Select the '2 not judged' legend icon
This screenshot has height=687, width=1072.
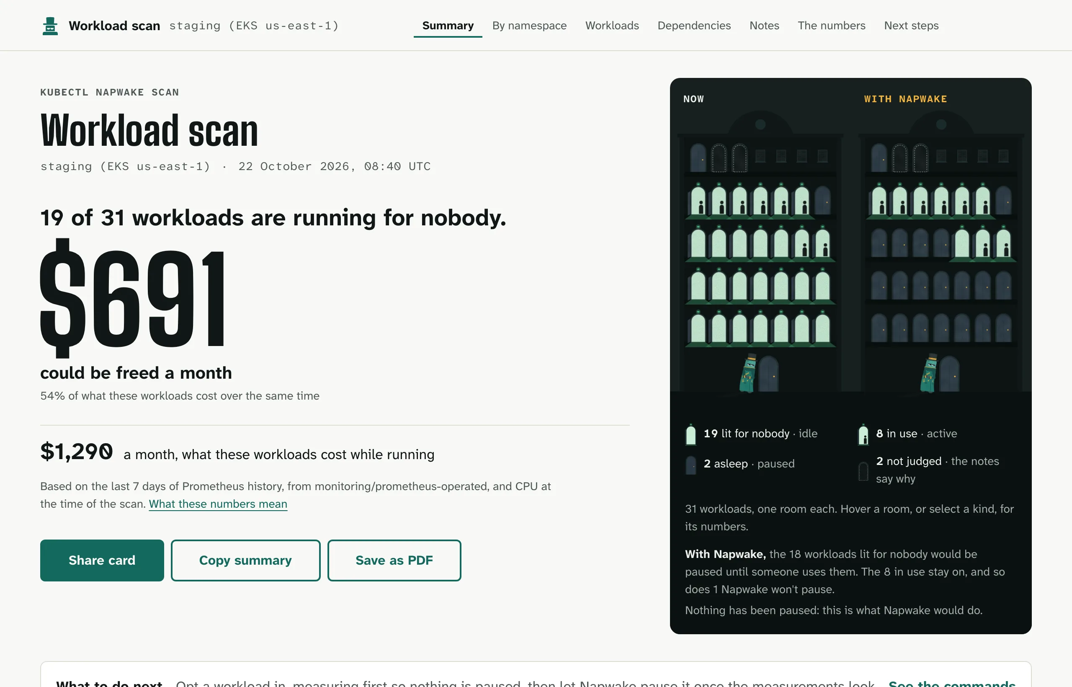(x=863, y=471)
